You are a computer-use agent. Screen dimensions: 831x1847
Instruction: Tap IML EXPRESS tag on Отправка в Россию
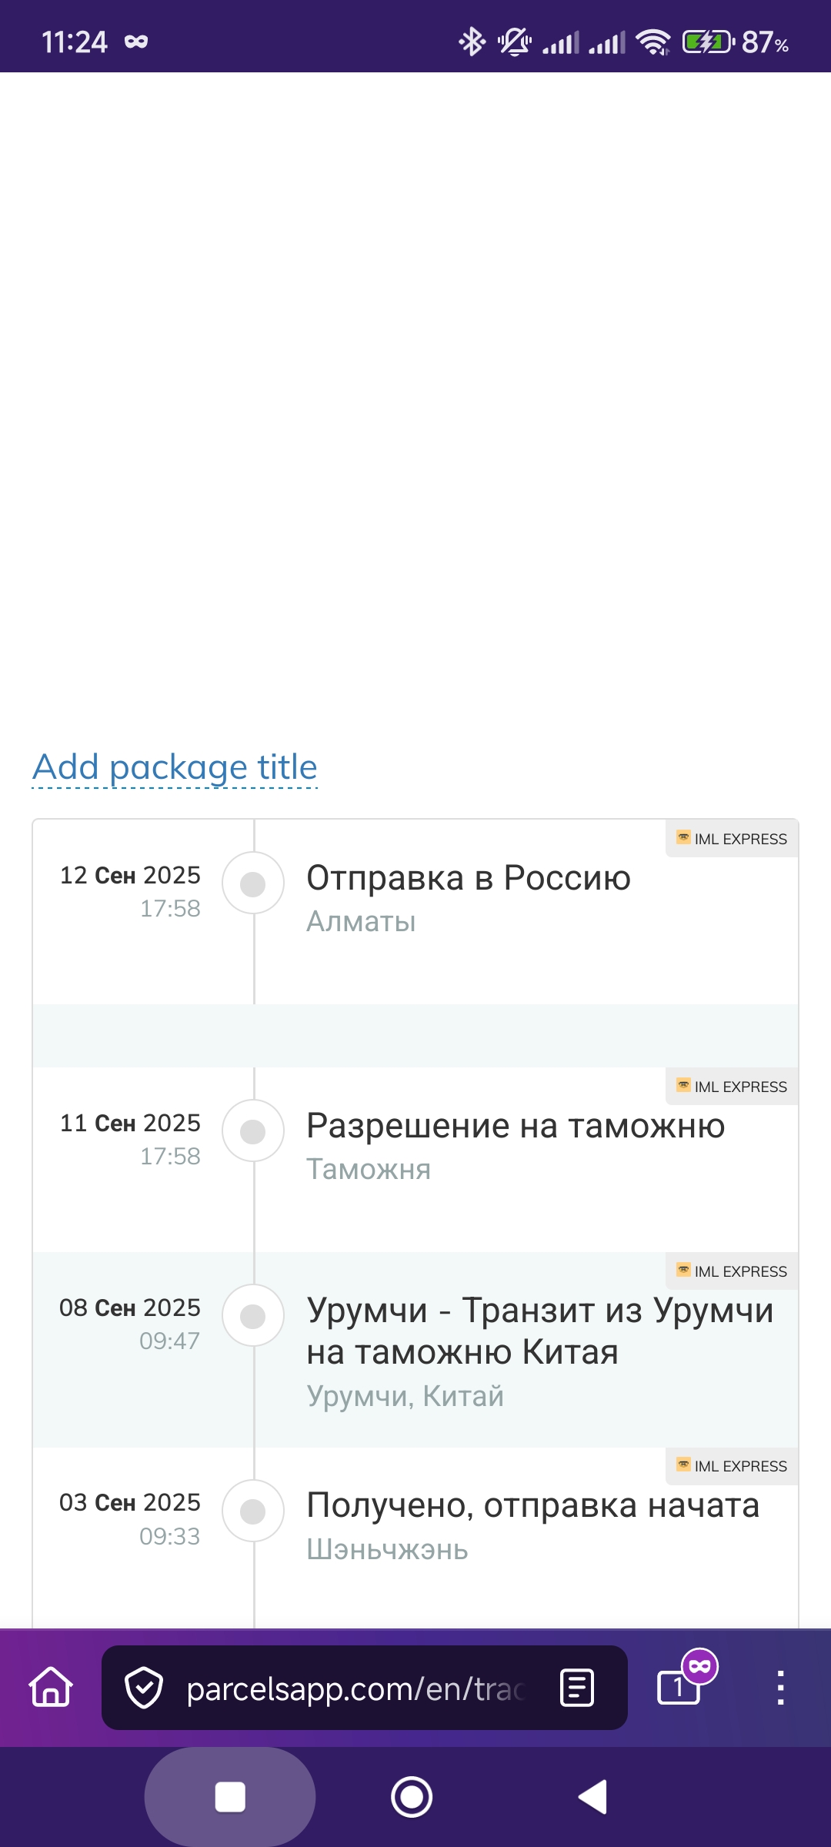[x=732, y=838]
